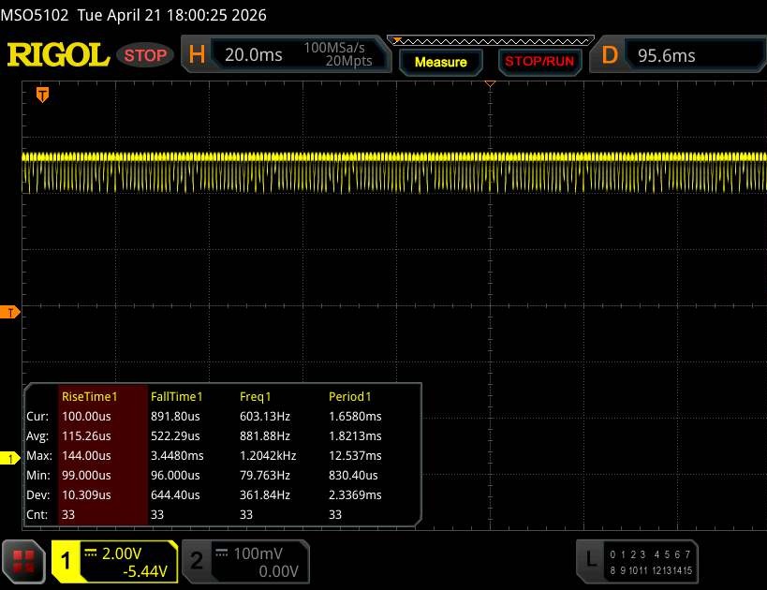
Task: Click average frequency 881.88Hz
Action: coord(265,435)
